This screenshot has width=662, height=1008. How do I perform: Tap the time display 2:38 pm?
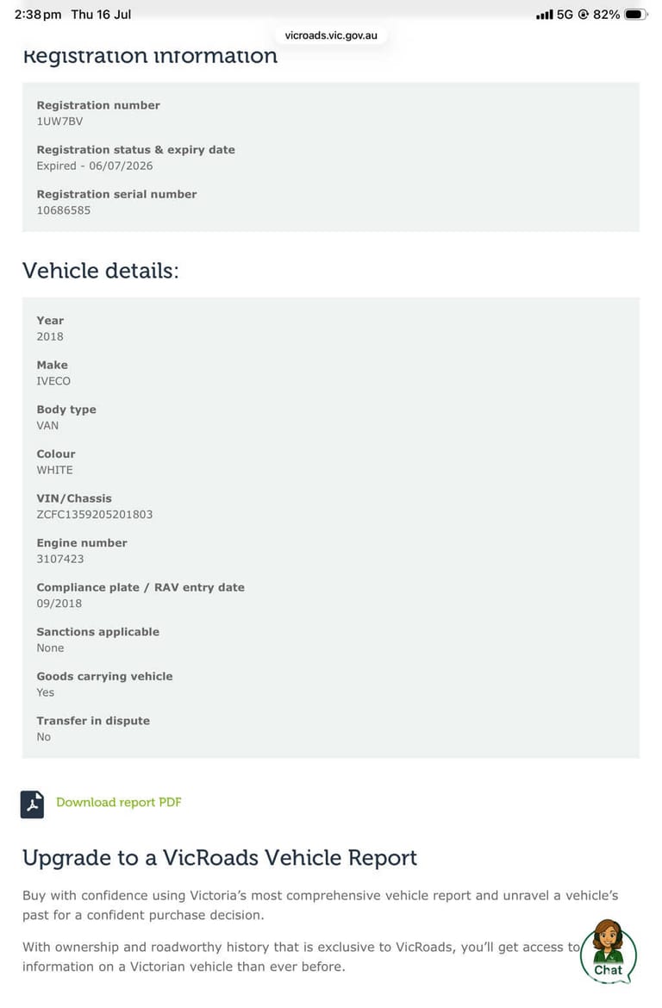click(38, 14)
